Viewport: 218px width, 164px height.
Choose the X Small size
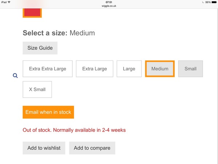(37, 89)
